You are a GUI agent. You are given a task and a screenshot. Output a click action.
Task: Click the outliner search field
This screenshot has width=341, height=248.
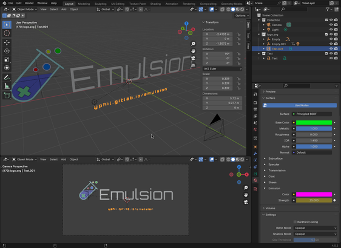coord(294,9)
